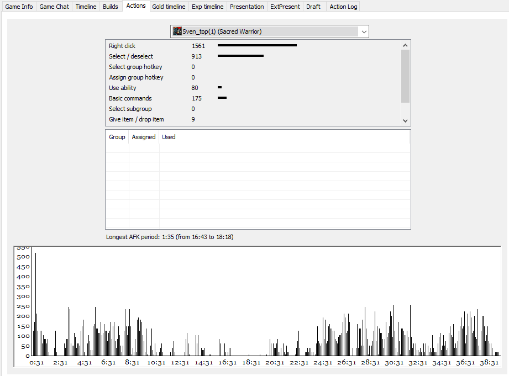Click the actions list scroll down arrow

pyautogui.click(x=405, y=121)
